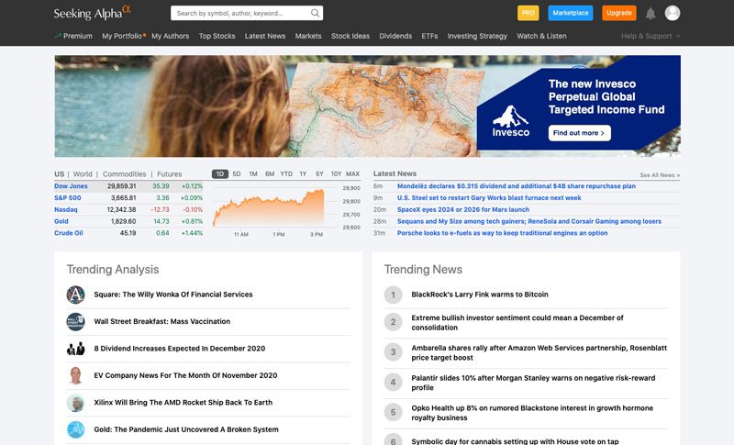
Task: Open BlackRock's Larry Fink Bitcoin news
Action: tap(479, 295)
